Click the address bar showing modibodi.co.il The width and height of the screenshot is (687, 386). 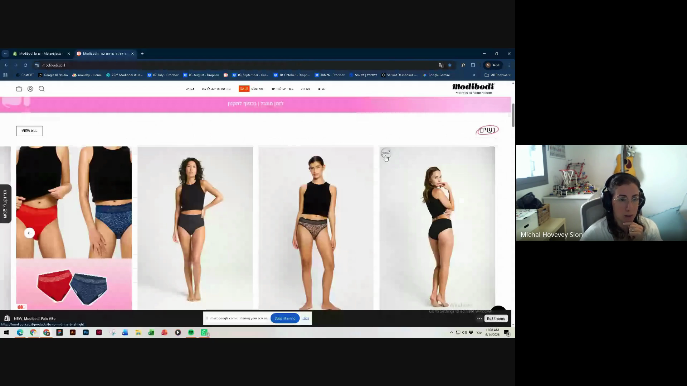236,65
